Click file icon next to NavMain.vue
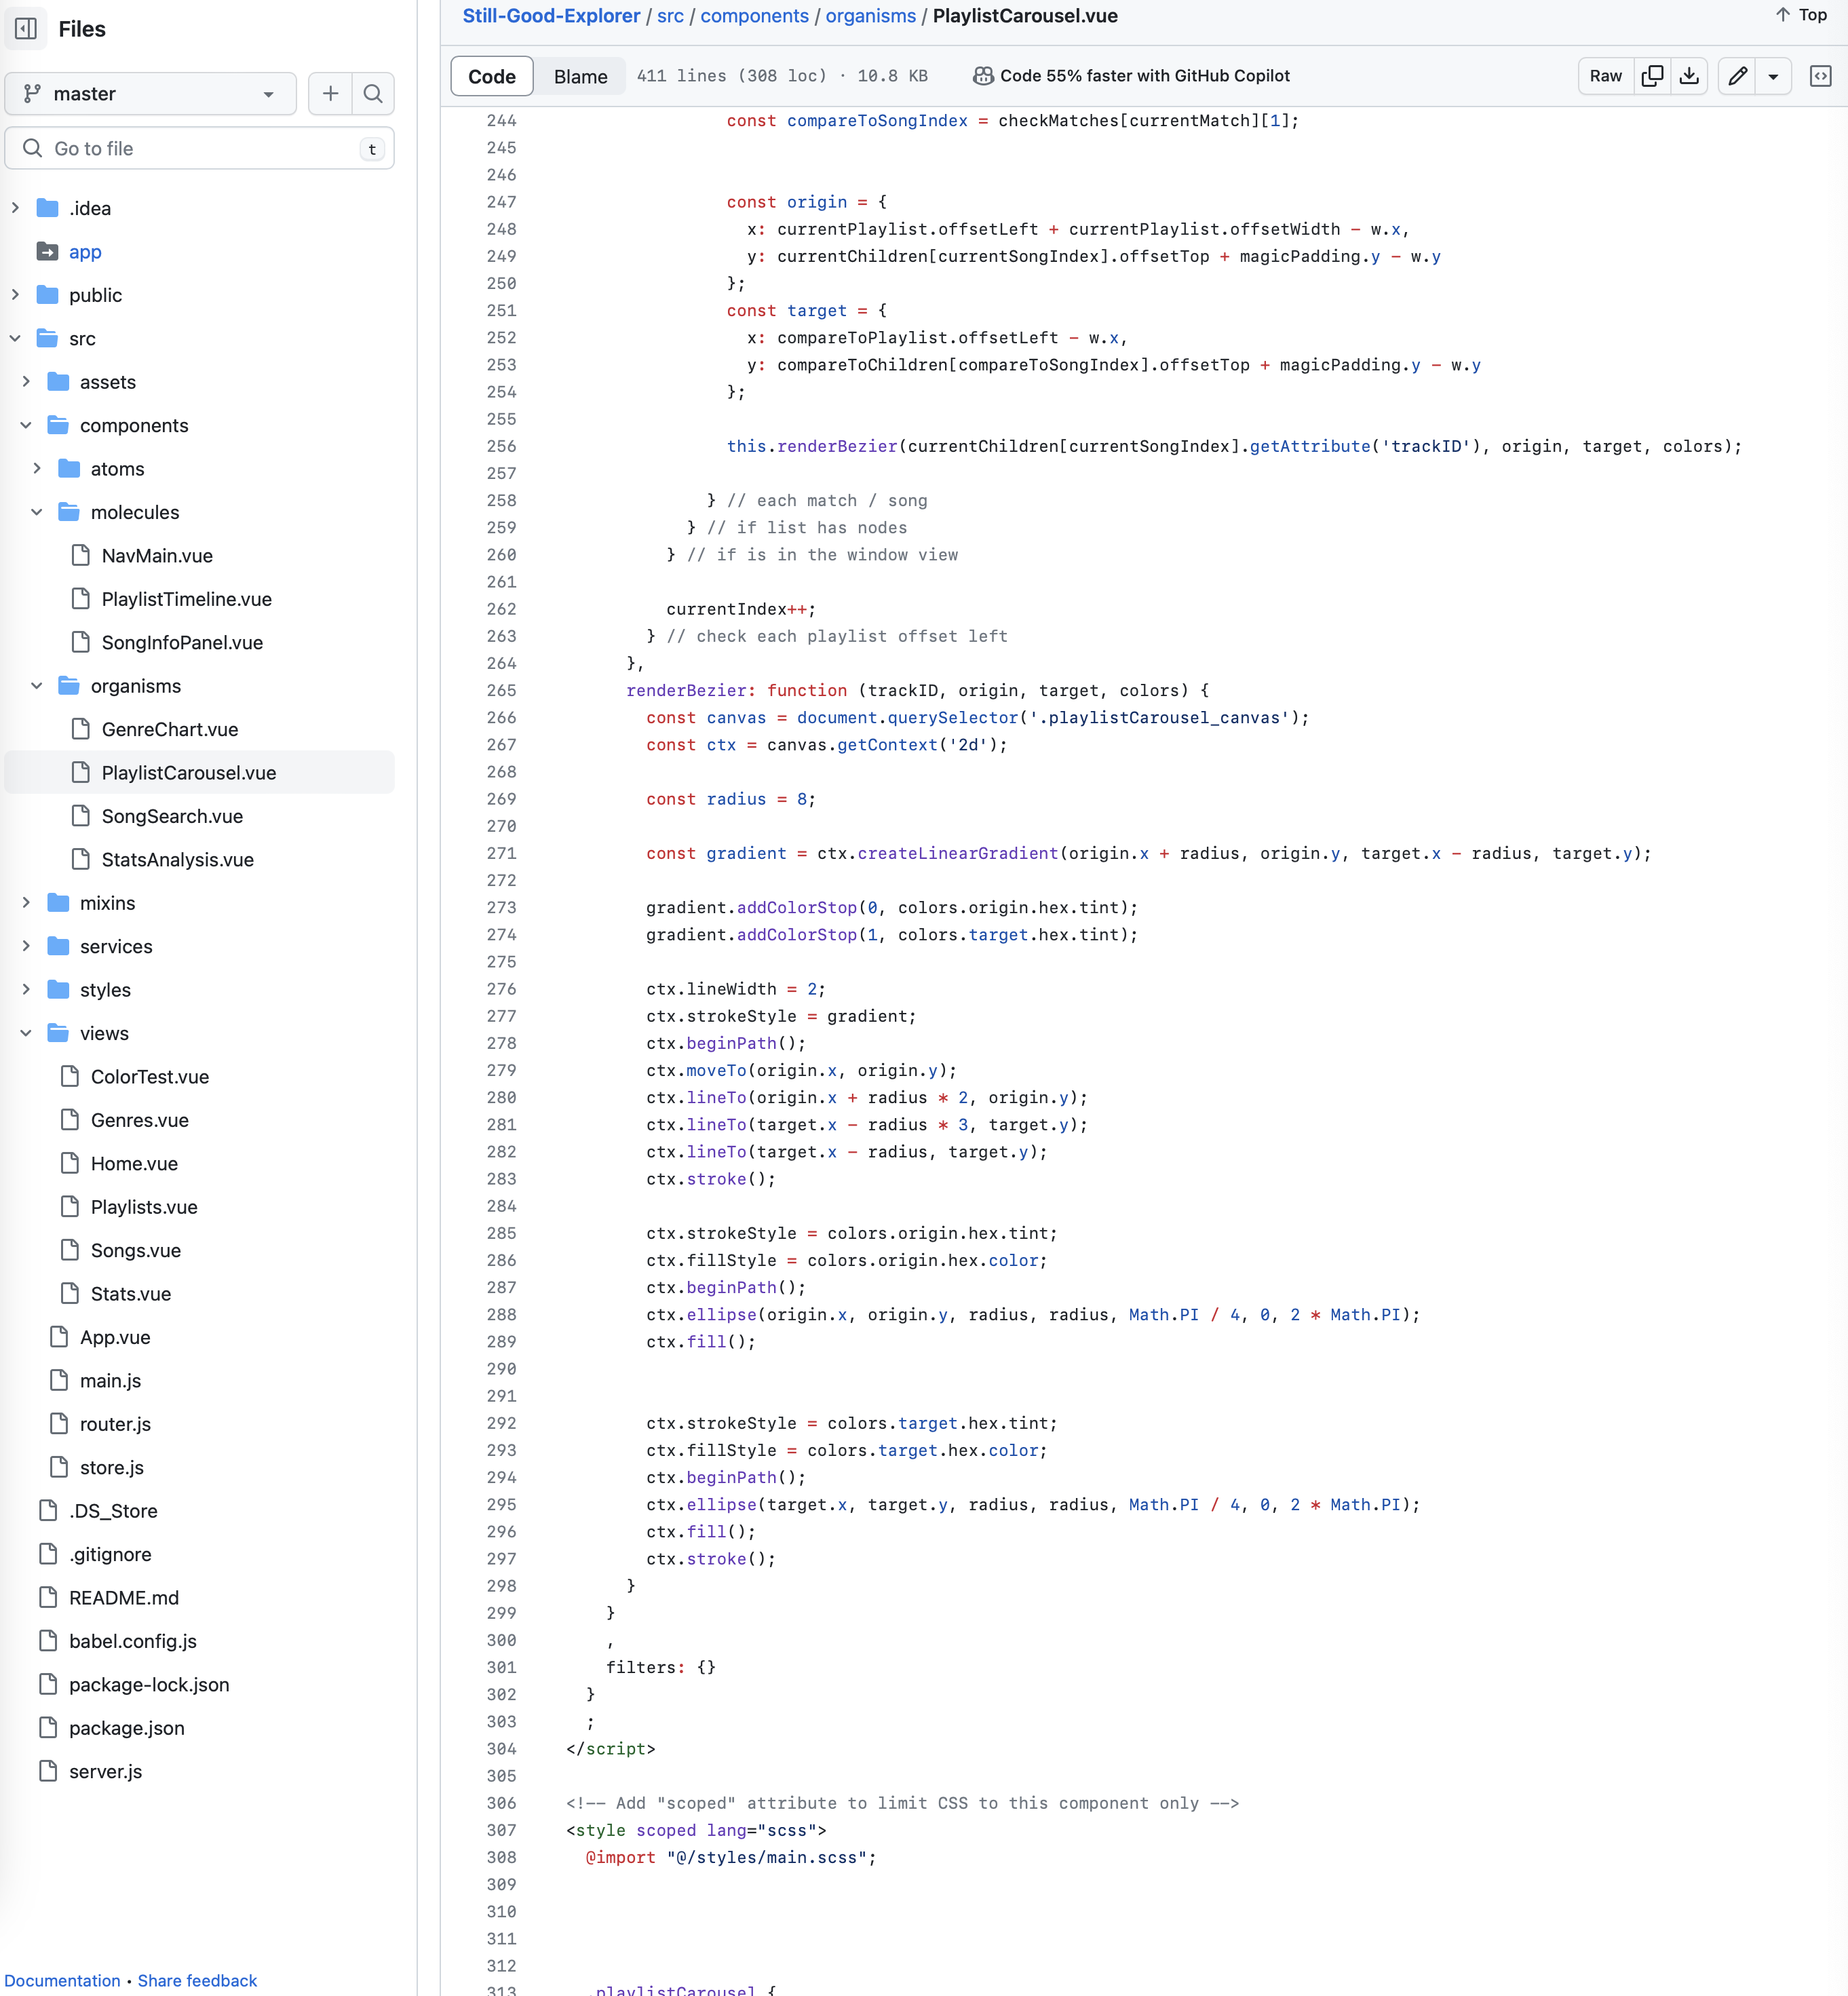 80,555
